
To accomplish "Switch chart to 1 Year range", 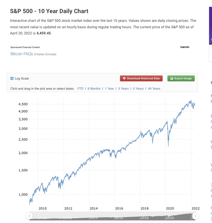I will [109, 89].
